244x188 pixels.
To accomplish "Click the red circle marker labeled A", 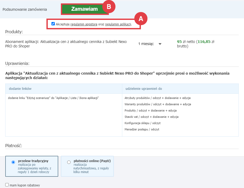I will tap(141, 19).
